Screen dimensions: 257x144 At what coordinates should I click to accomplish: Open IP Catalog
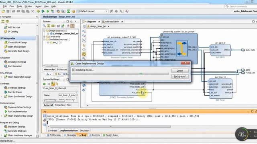coord(13,32)
